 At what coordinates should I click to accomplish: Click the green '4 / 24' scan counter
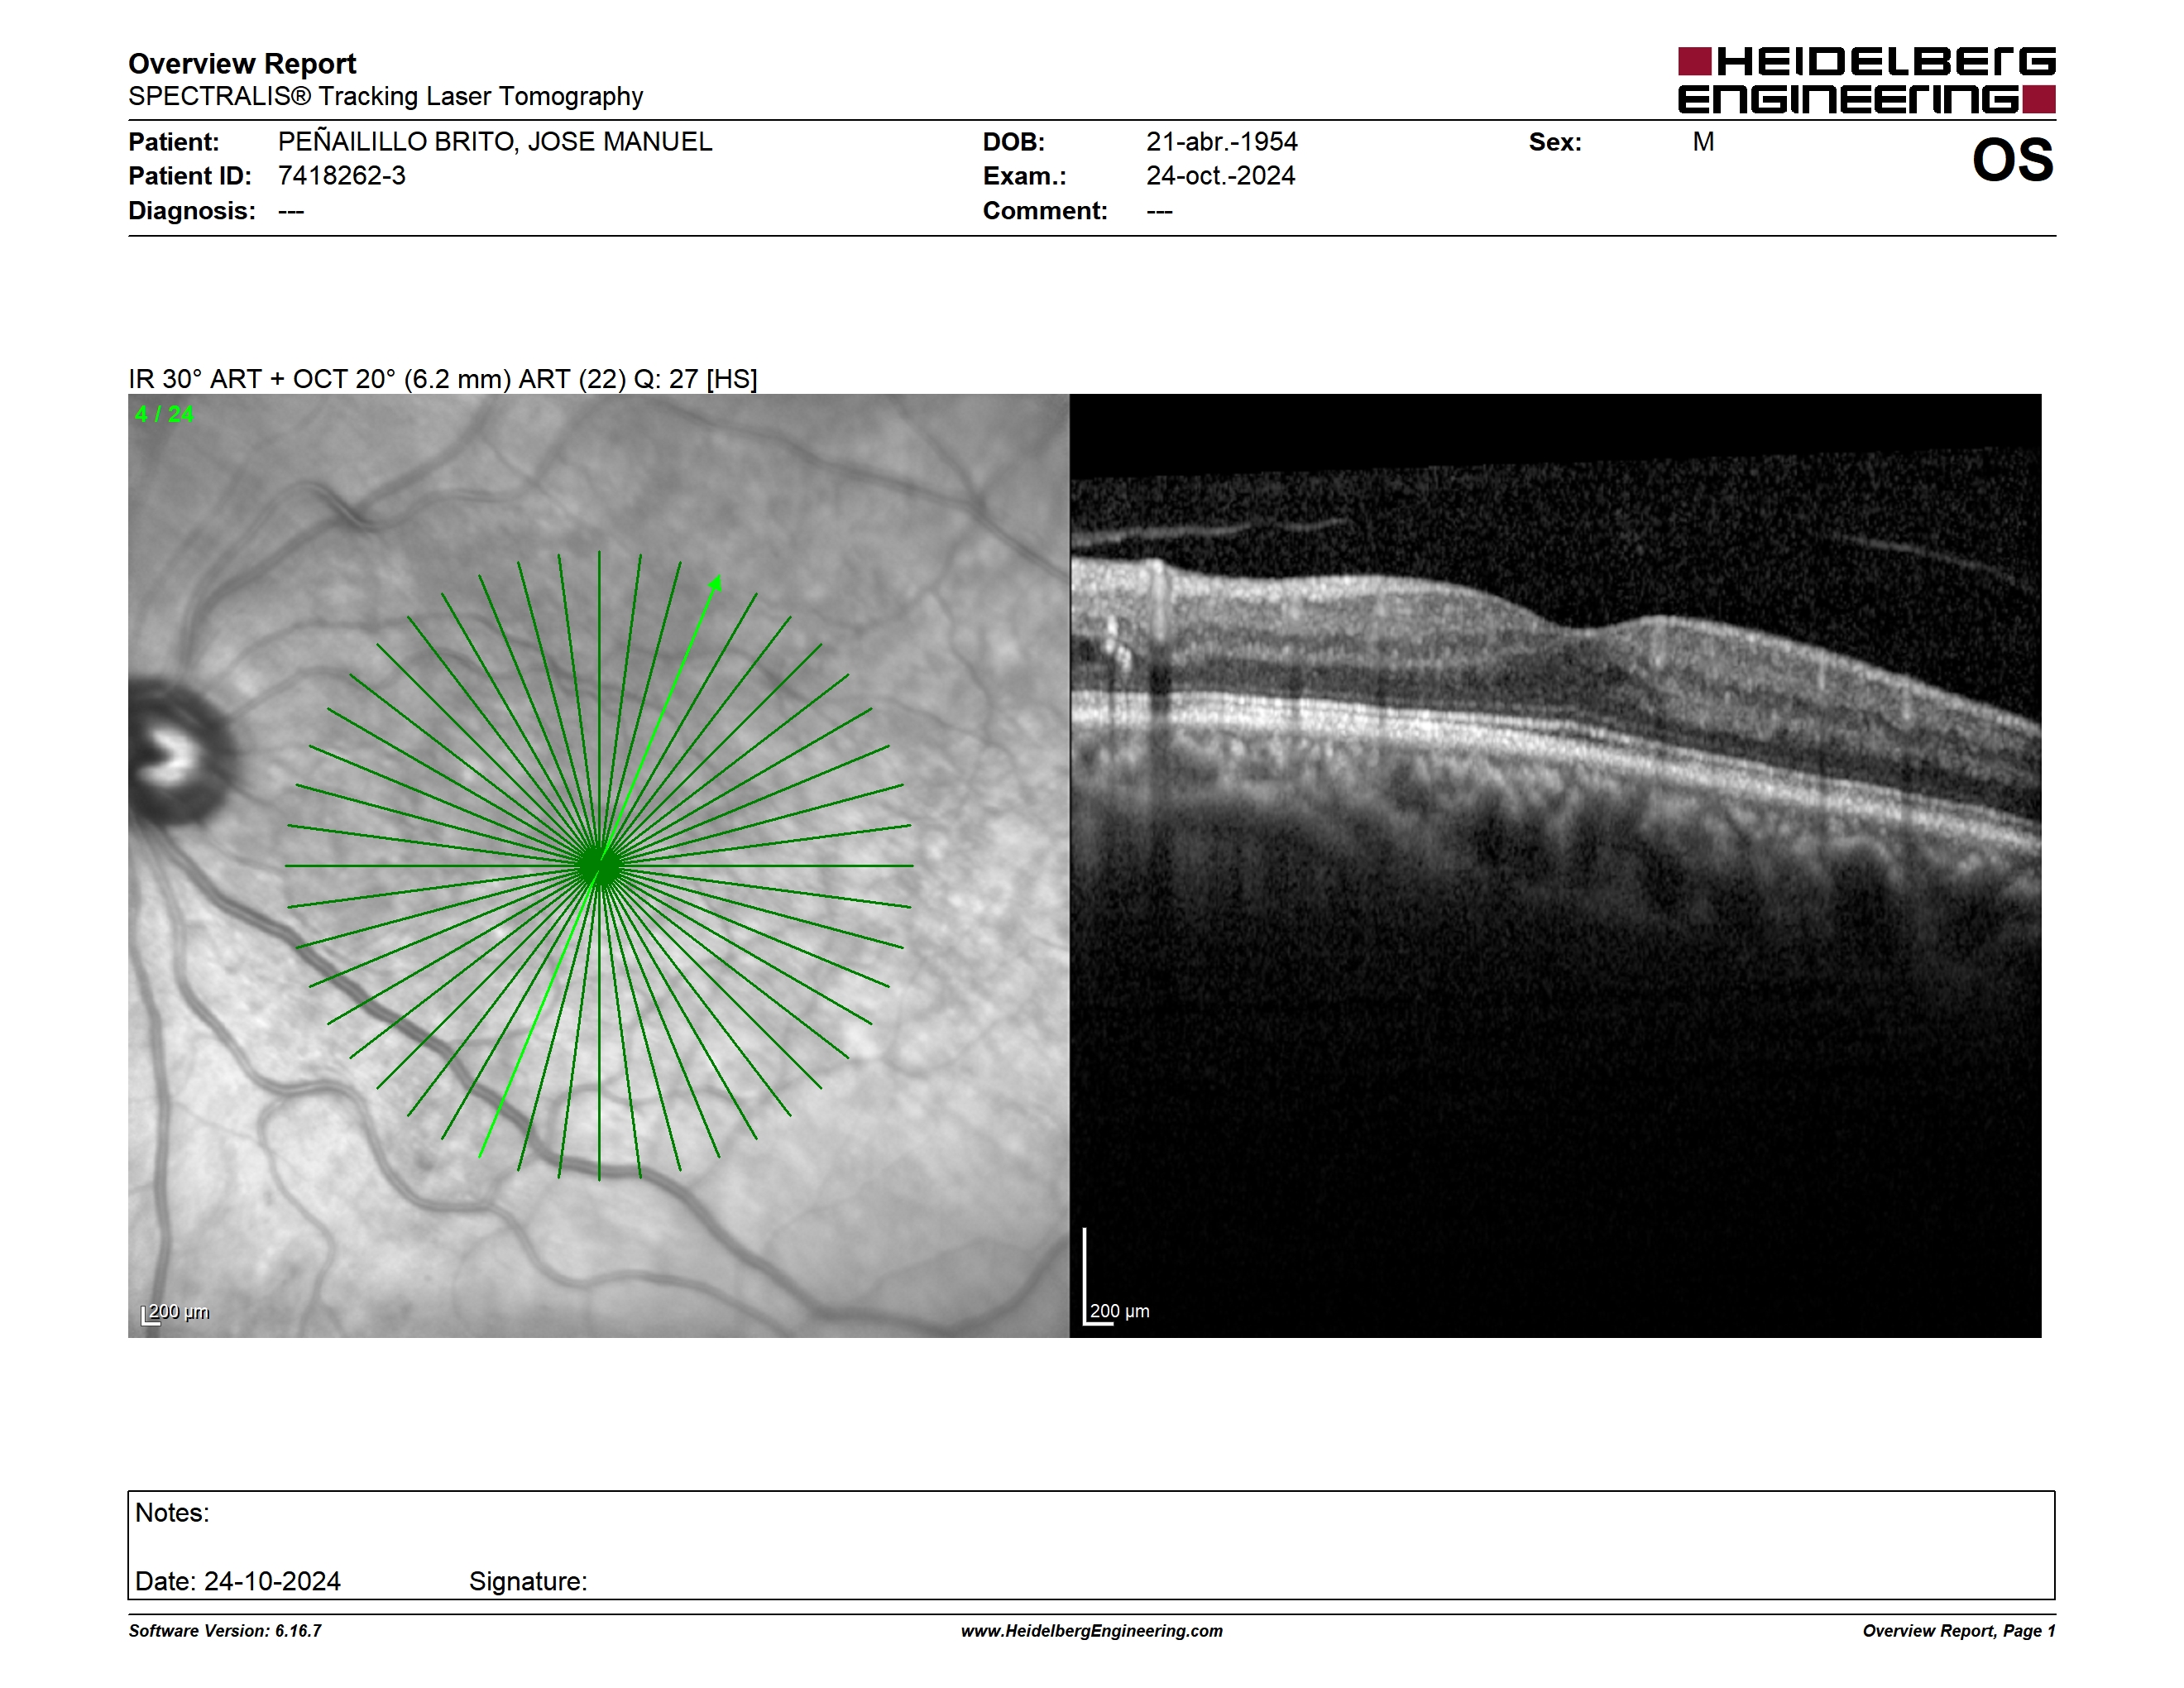[x=165, y=414]
